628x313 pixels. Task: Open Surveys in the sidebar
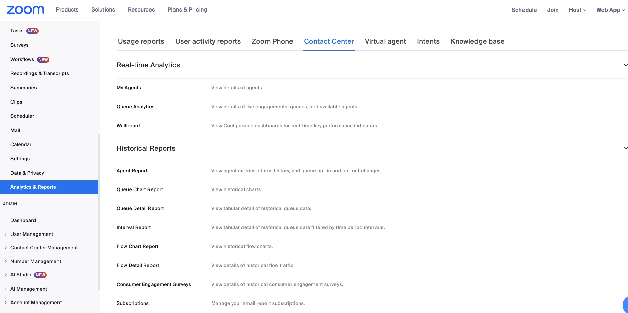[x=20, y=45]
